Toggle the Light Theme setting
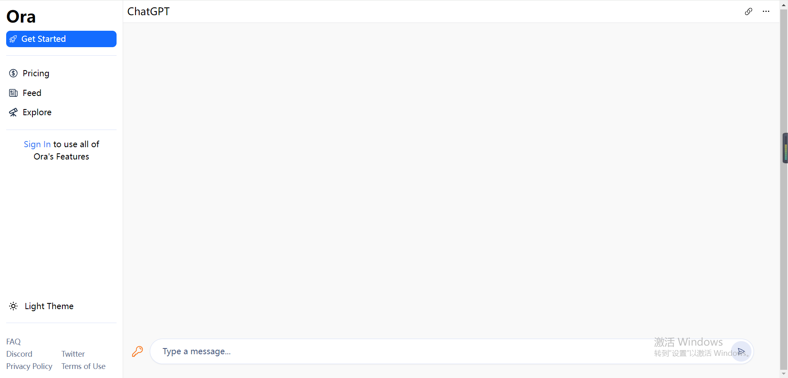Screen dimensions: 788x378 coord(41,306)
